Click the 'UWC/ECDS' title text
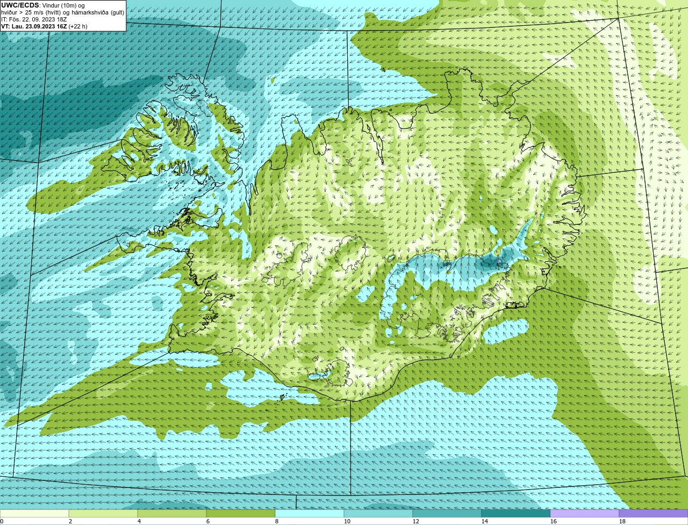 pos(20,5)
